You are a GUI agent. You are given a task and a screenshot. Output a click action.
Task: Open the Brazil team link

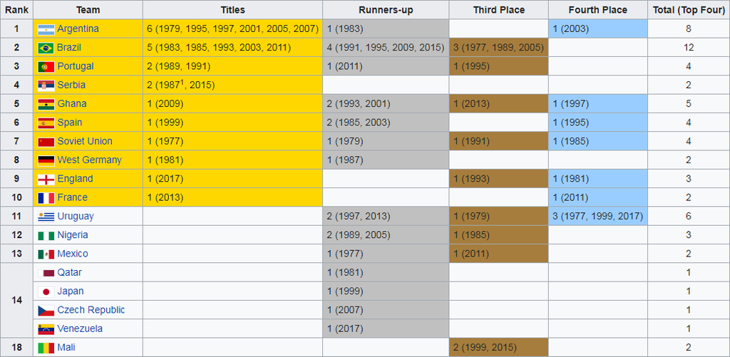[69, 48]
